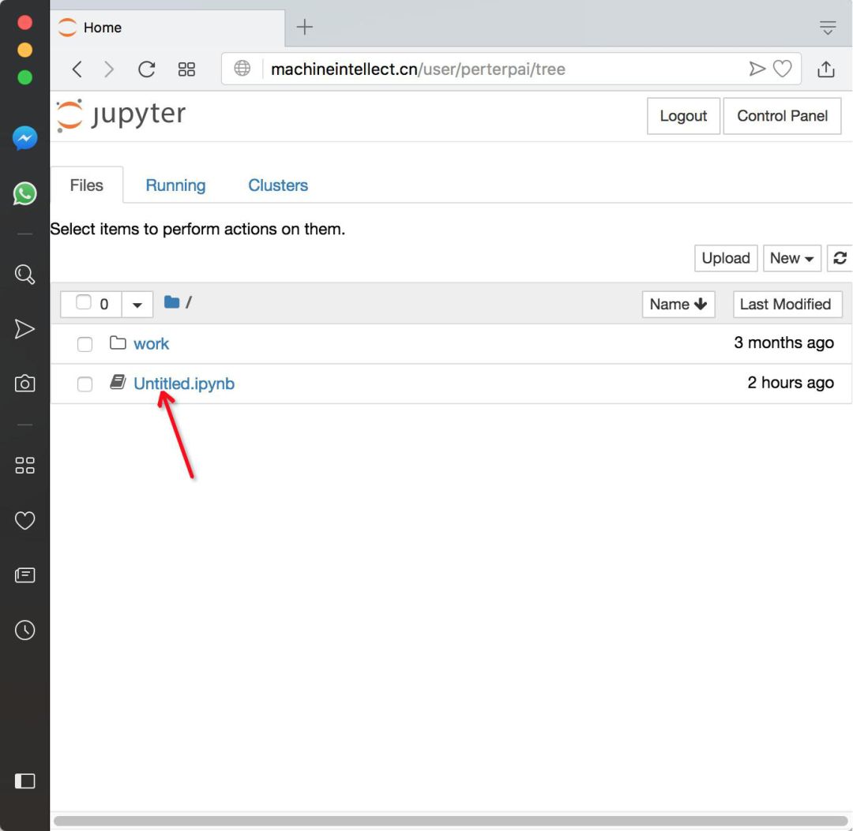The image size is (853, 831).
Task: Select the Home browser tab
Action: [x=167, y=28]
